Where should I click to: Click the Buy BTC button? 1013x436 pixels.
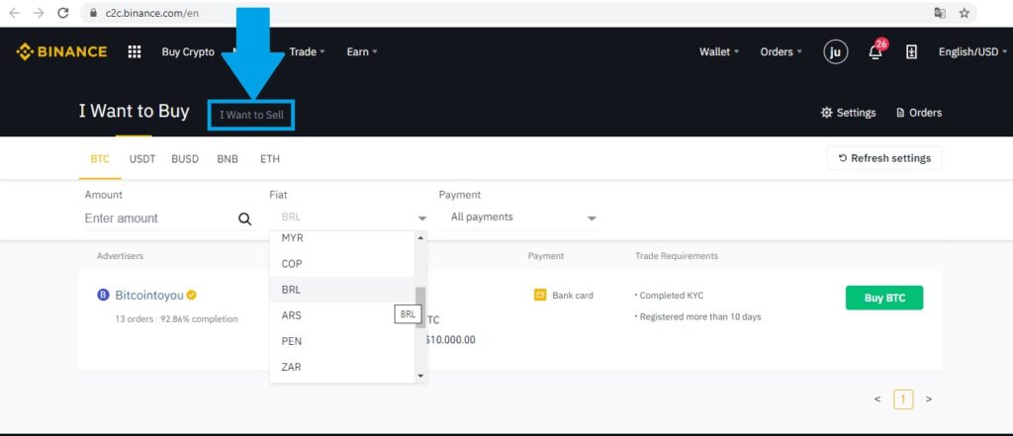tap(884, 298)
